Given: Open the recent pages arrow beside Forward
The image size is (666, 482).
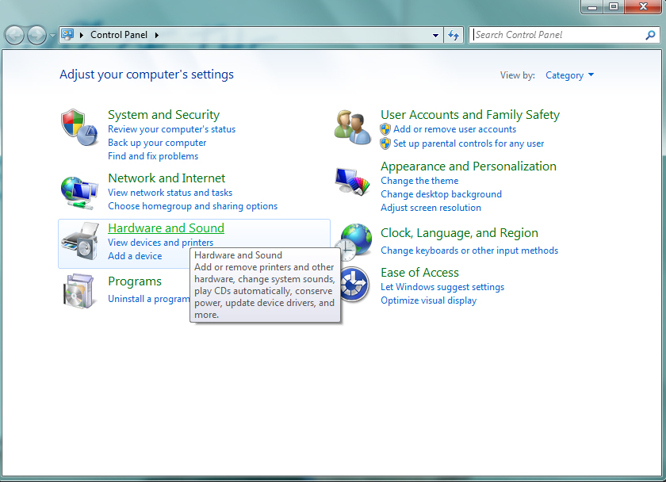Looking at the screenshot, I should coord(52,35).
